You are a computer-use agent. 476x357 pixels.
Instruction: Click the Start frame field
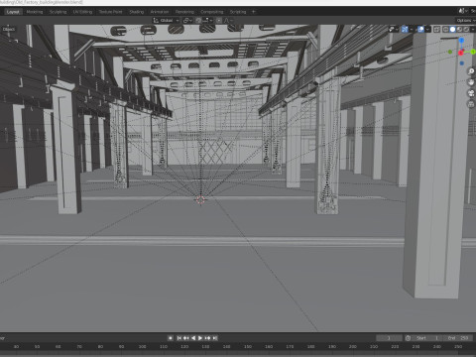(426, 338)
